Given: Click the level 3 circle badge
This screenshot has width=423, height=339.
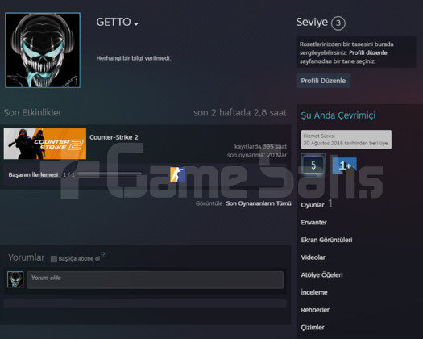Looking at the screenshot, I should click(x=338, y=23).
